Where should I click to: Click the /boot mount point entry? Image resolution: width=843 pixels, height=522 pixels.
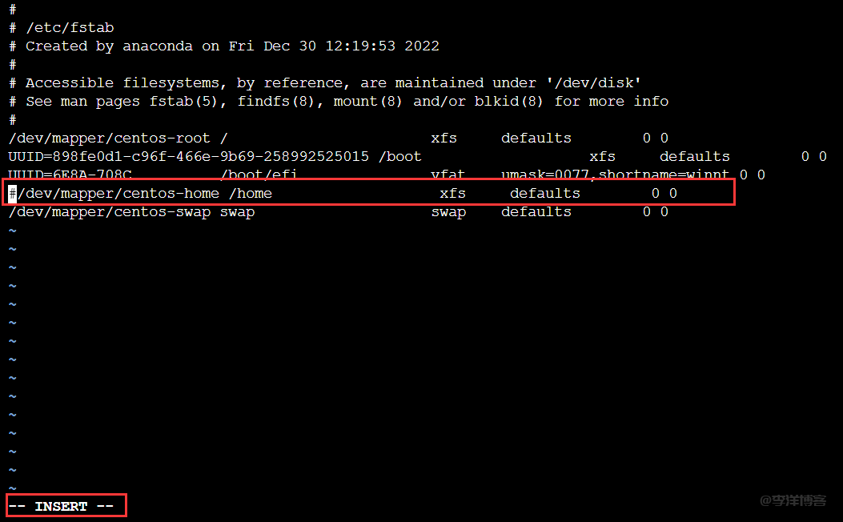pos(400,156)
